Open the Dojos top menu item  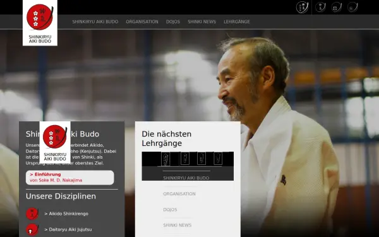click(173, 21)
